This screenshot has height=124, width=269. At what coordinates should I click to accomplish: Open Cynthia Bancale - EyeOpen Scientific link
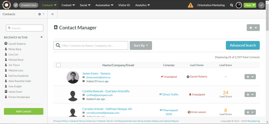(106, 91)
